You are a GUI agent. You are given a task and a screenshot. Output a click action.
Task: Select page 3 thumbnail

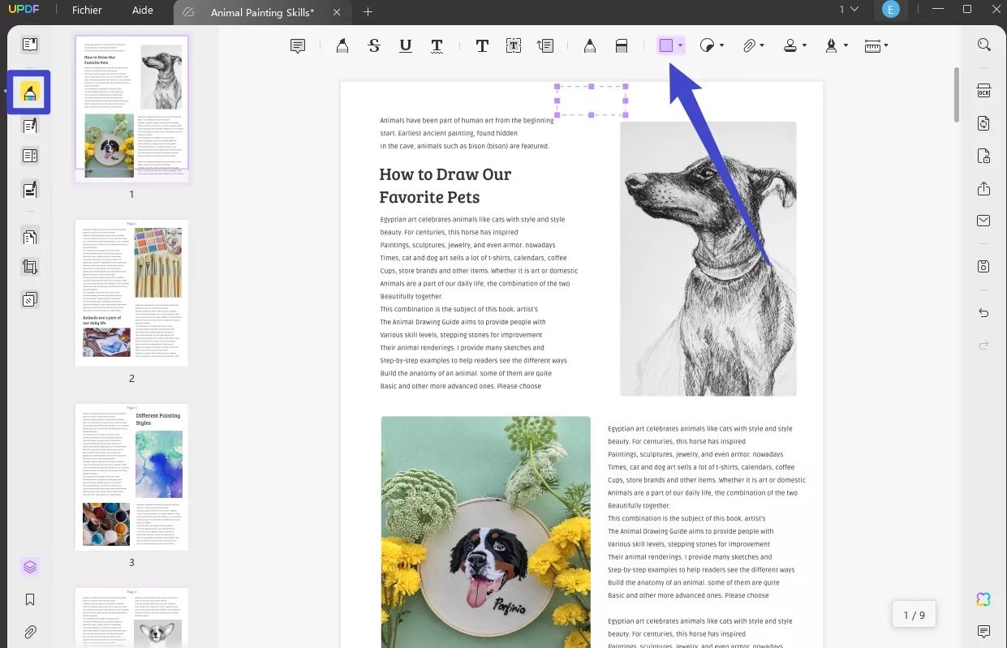131,477
